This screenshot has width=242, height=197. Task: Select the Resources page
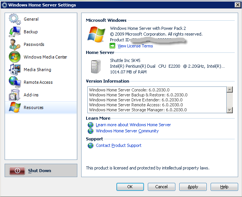41,107
